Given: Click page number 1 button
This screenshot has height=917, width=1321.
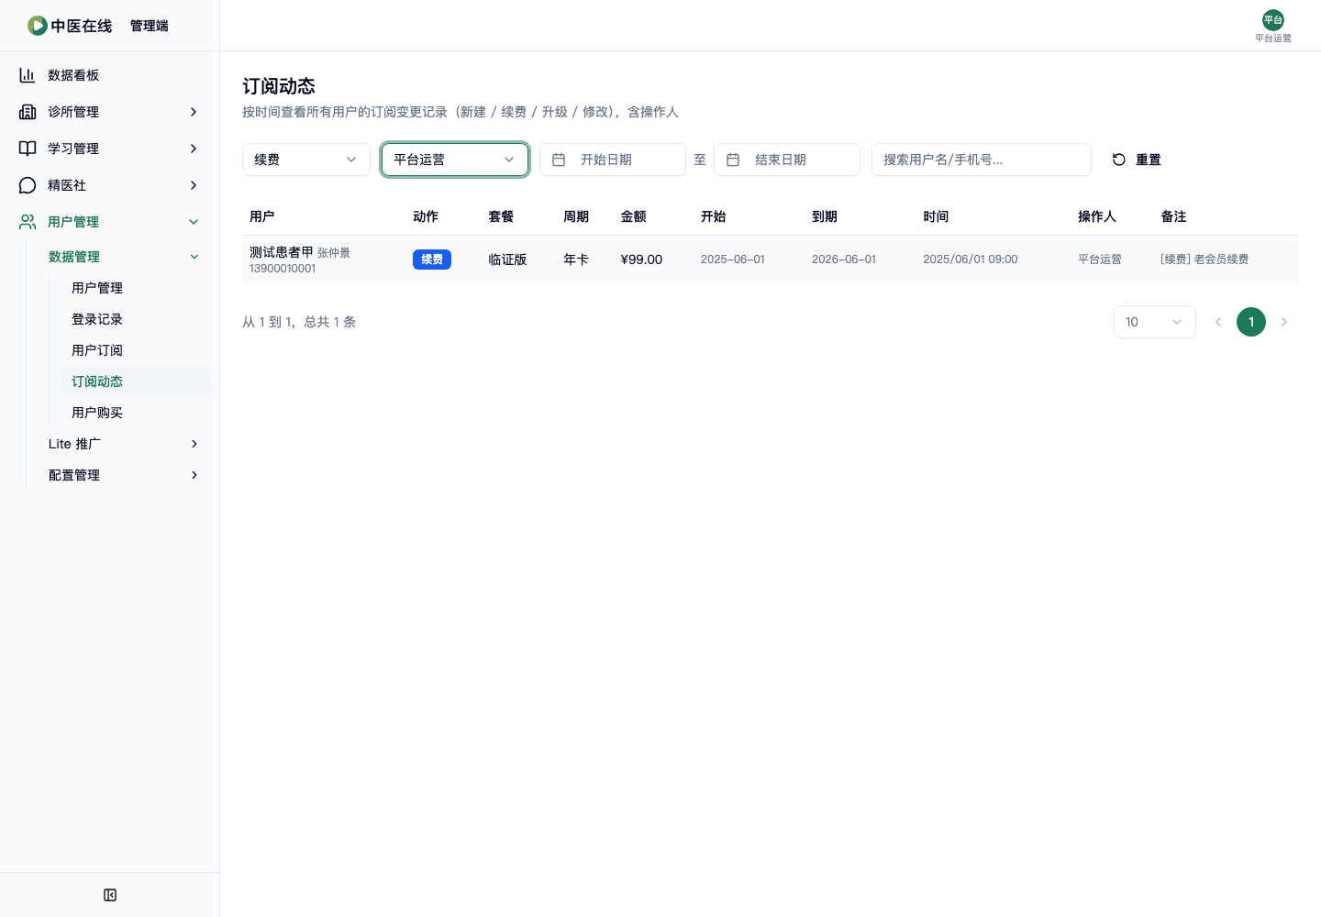Looking at the screenshot, I should 1251,322.
